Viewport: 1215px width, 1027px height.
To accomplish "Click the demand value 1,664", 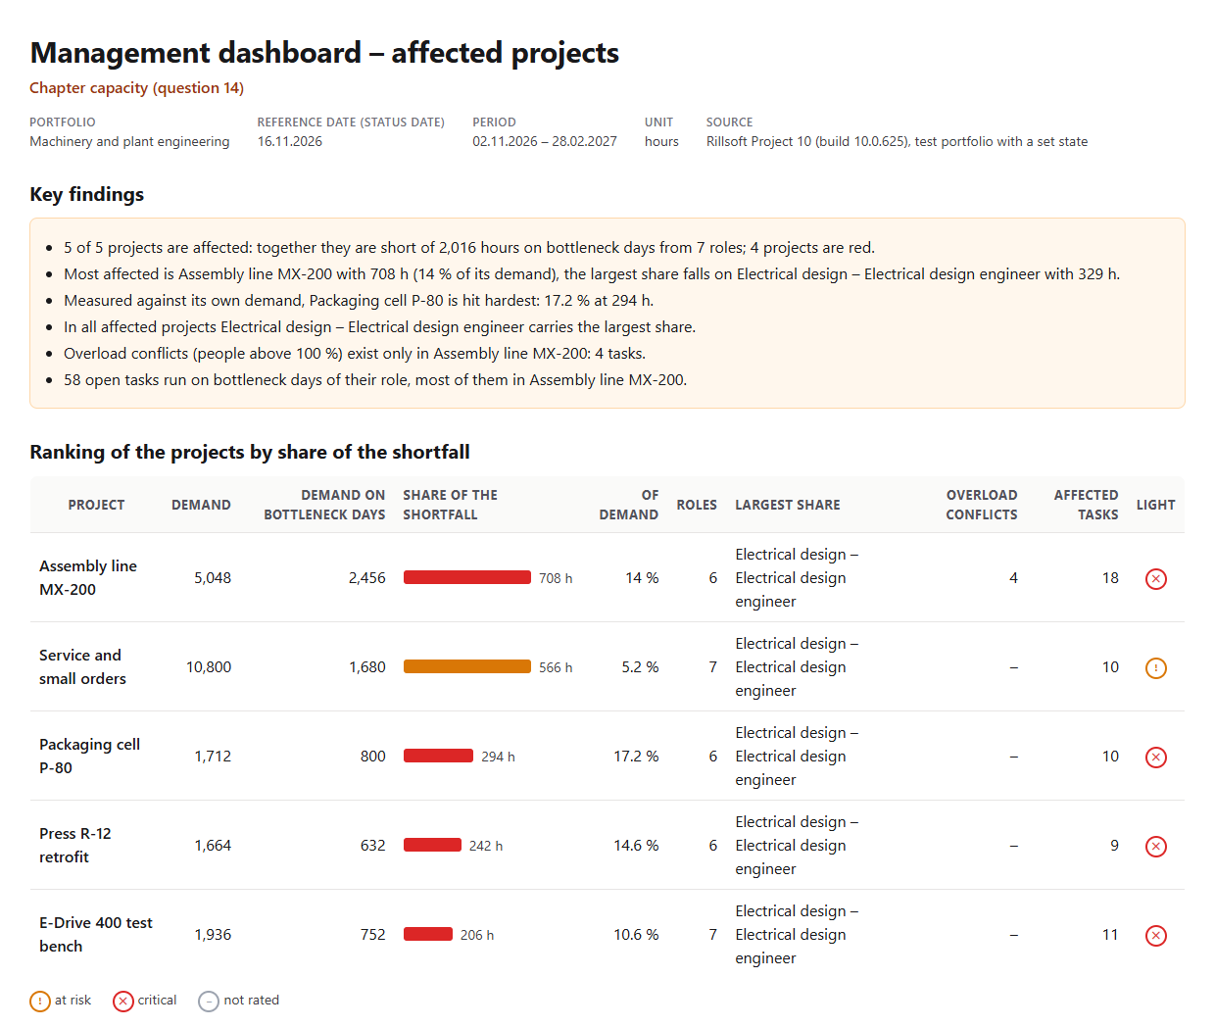I will [x=213, y=846].
